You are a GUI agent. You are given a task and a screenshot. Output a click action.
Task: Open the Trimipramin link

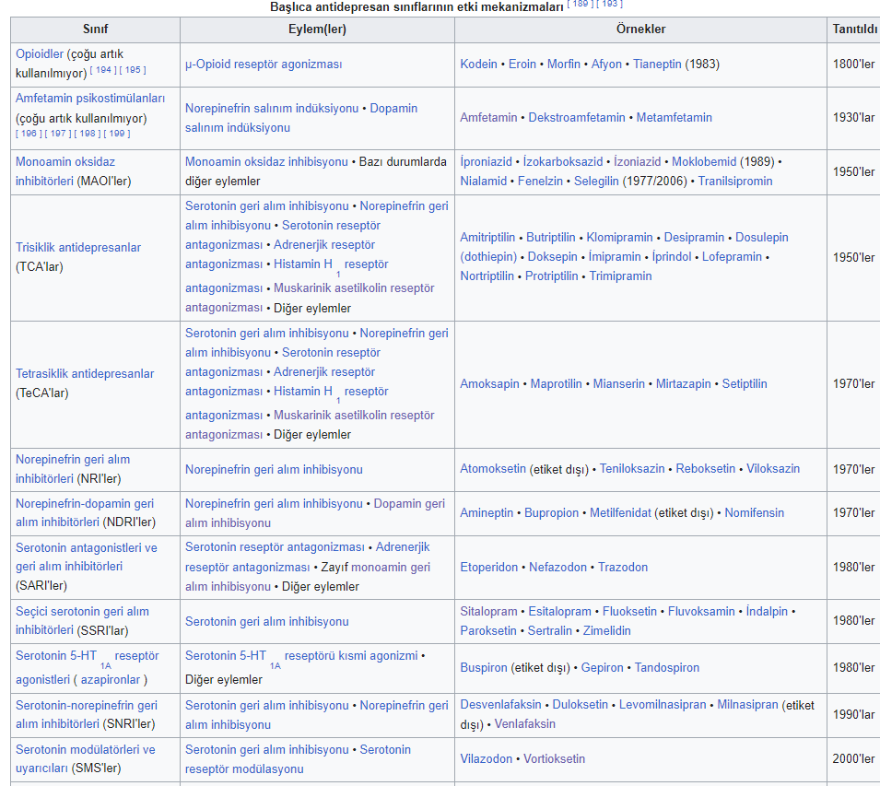620,276
